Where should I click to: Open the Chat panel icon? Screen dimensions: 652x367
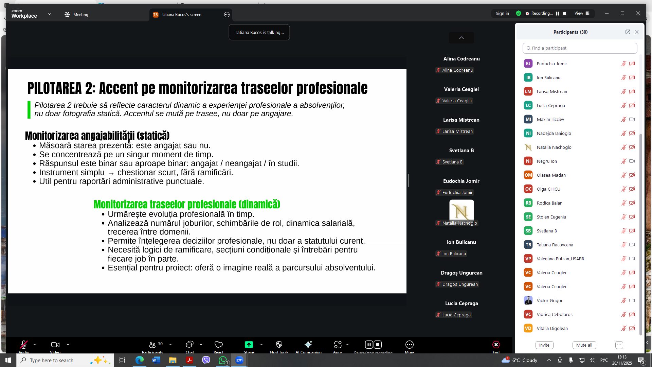coord(189,345)
